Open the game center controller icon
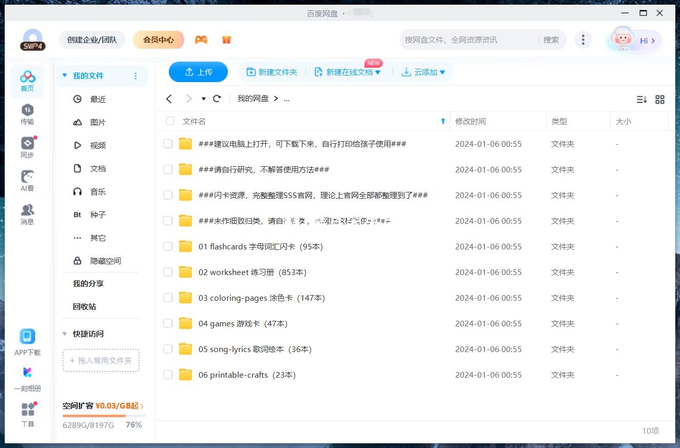The image size is (680, 448). [201, 40]
